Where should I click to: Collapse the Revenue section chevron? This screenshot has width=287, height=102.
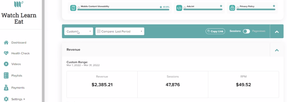[277, 50]
